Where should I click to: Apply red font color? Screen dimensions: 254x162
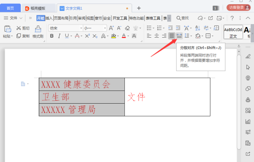pos(124,36)
